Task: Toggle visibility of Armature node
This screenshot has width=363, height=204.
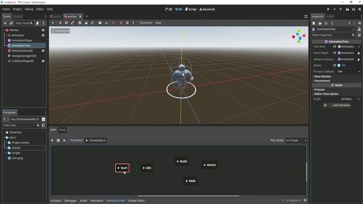Action: tap(43, 35)
